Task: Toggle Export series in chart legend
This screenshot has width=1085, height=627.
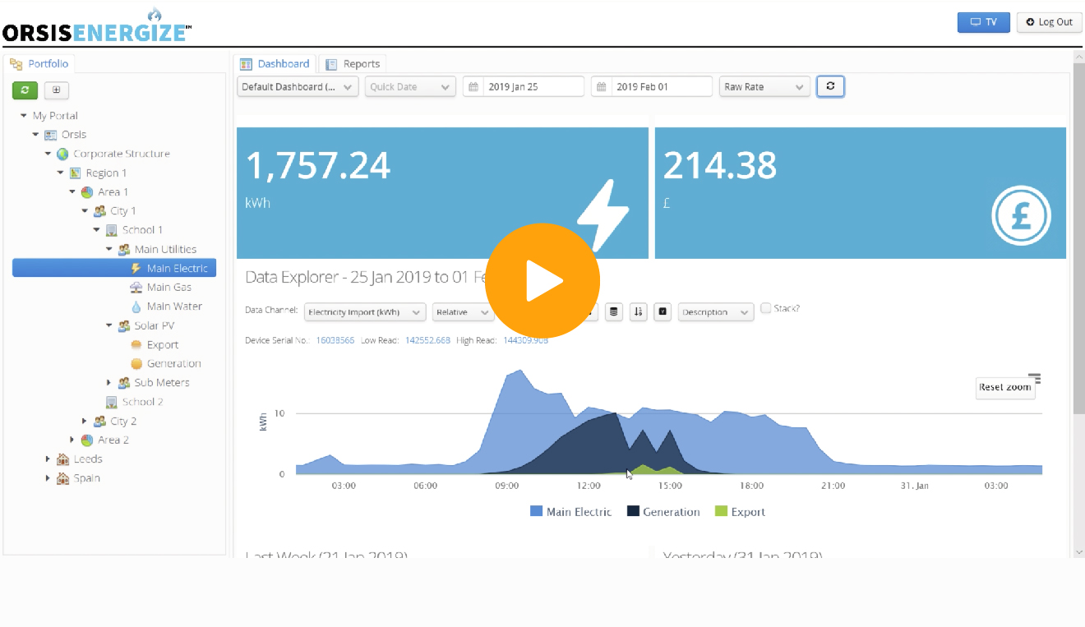Action: tap(740, 512)
